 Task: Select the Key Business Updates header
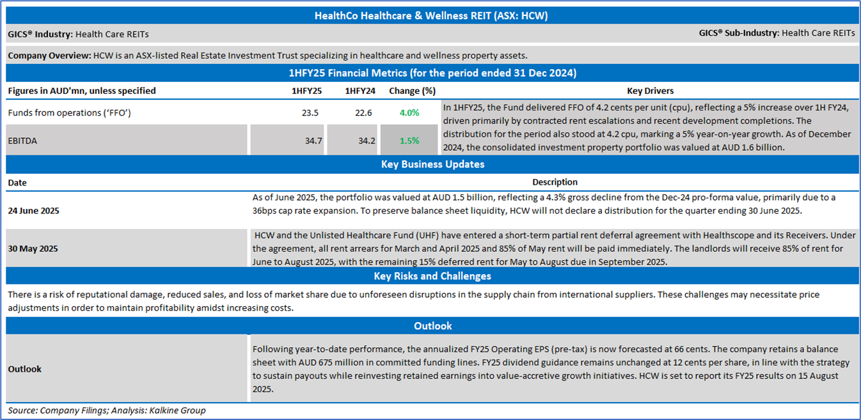point(432,164)
